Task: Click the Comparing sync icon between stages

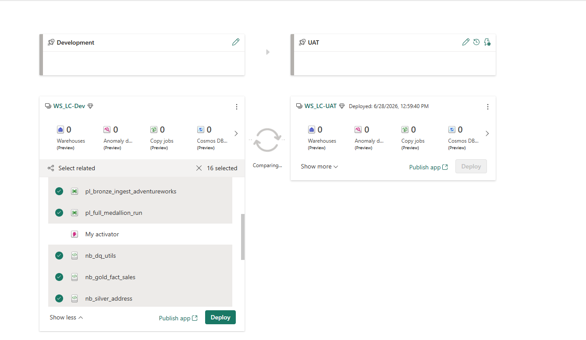Action: click(267, 140)
